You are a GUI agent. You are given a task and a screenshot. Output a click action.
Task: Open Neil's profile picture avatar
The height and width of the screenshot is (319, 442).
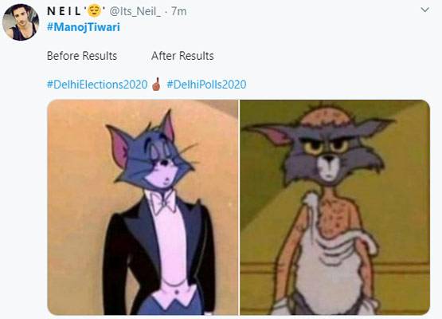click(x=21, y=22)
